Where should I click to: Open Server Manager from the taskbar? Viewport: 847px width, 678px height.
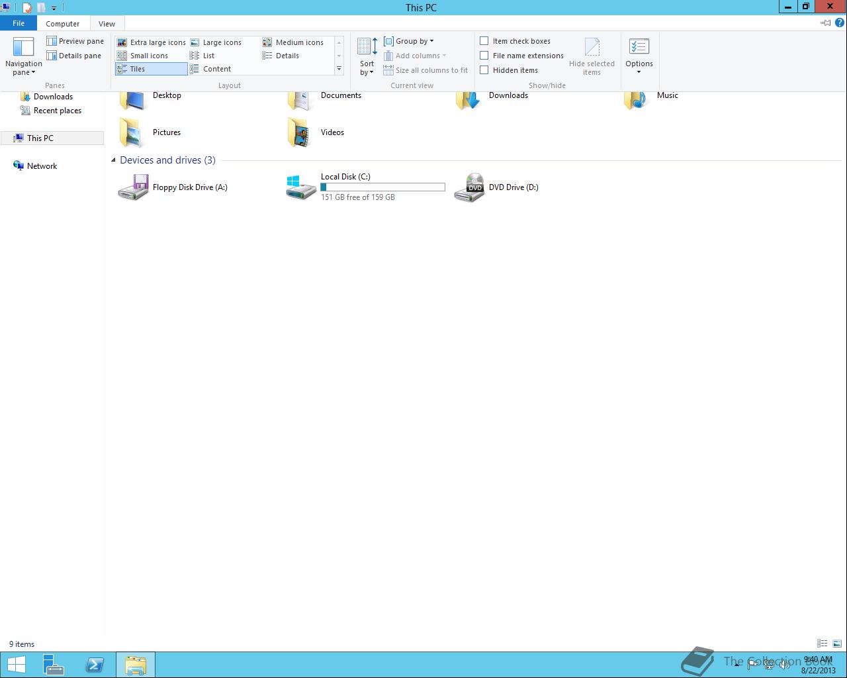pos(54,665)
